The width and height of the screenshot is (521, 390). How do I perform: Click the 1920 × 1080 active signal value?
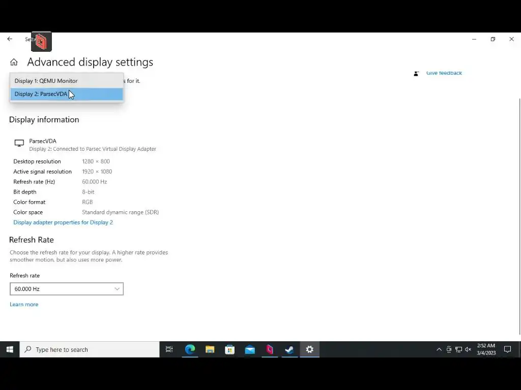tap(97, 172)
